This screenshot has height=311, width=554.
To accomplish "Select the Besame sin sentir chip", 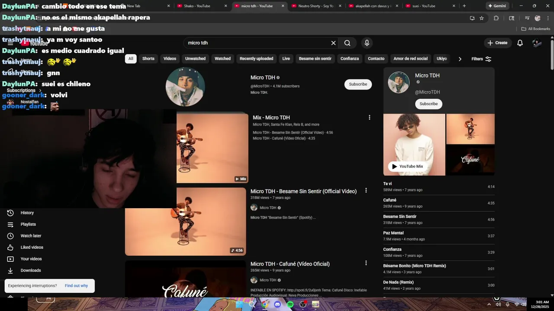I will [315, 59].
